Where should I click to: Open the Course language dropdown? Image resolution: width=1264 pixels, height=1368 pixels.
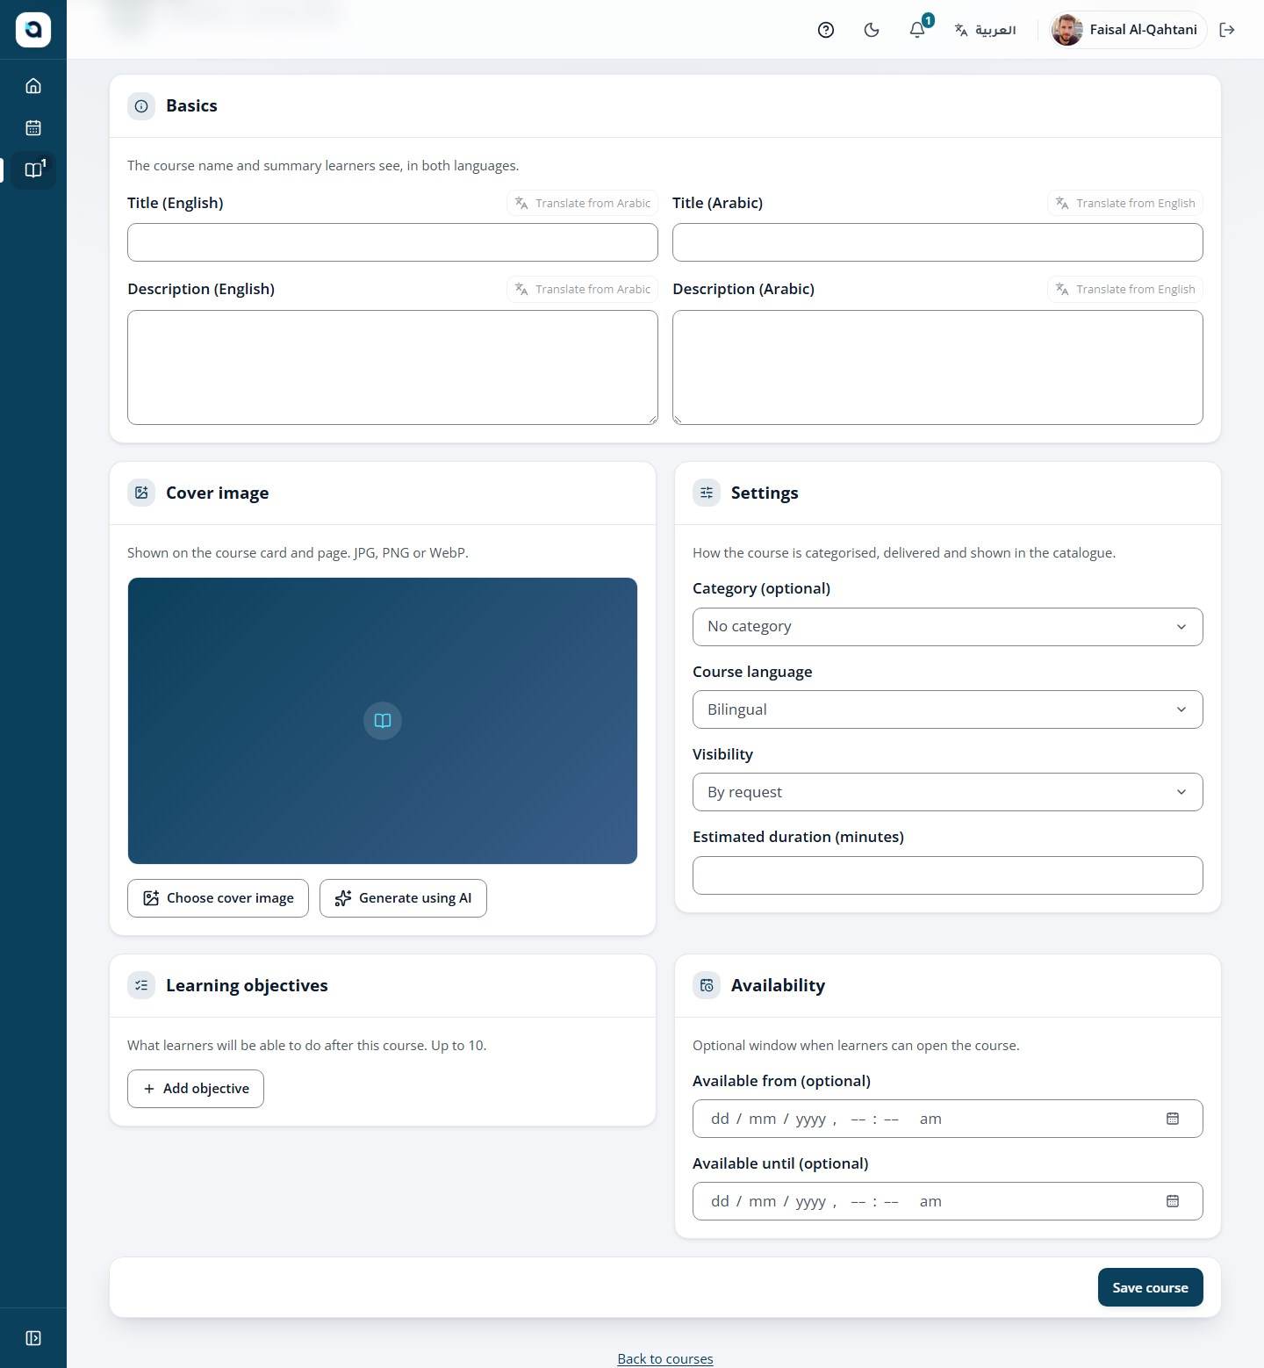coord(948,709)
